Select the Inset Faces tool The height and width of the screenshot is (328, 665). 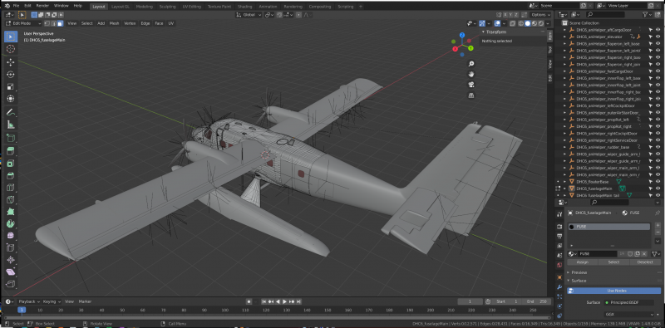tap(11, 163)
